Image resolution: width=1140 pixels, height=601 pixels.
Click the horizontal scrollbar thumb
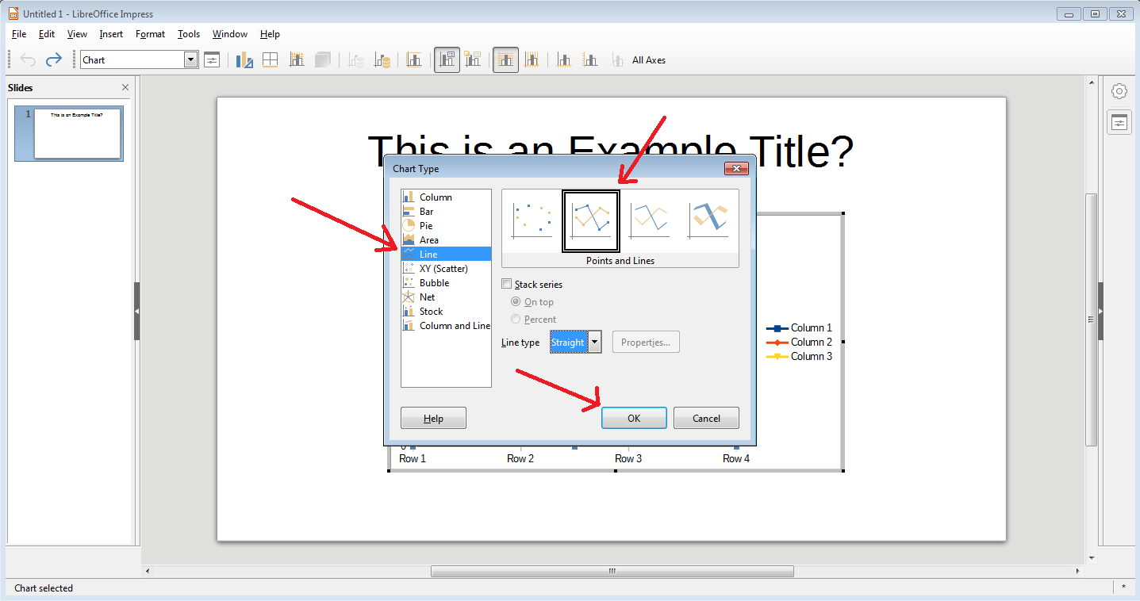coord(612,571)
